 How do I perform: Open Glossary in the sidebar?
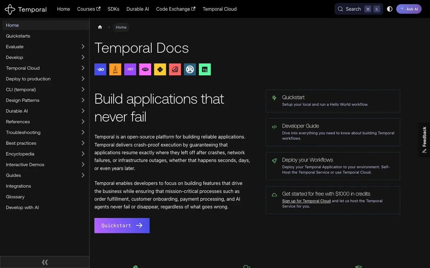tap(45, 197)
